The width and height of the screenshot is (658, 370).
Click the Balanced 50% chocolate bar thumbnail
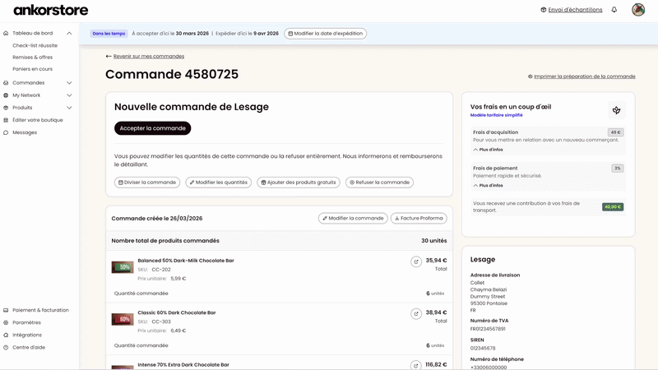coord(123,267)
